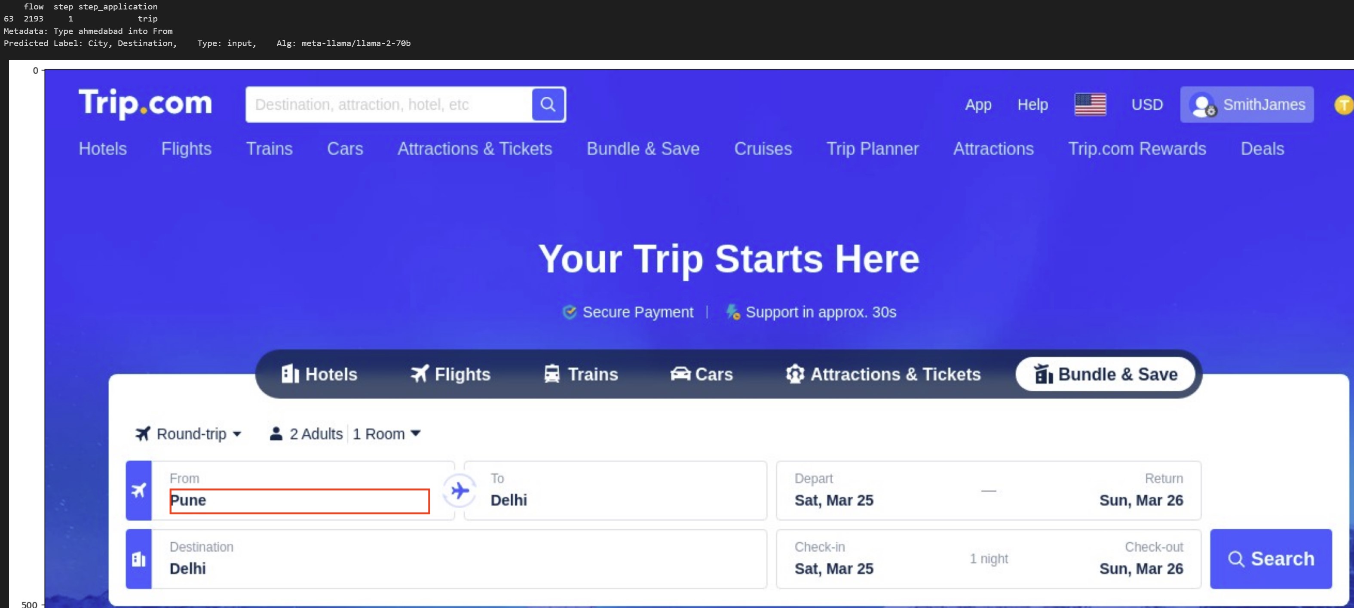
Task: Click the airplane icon beside From field
Action: (x=139, y=491)
